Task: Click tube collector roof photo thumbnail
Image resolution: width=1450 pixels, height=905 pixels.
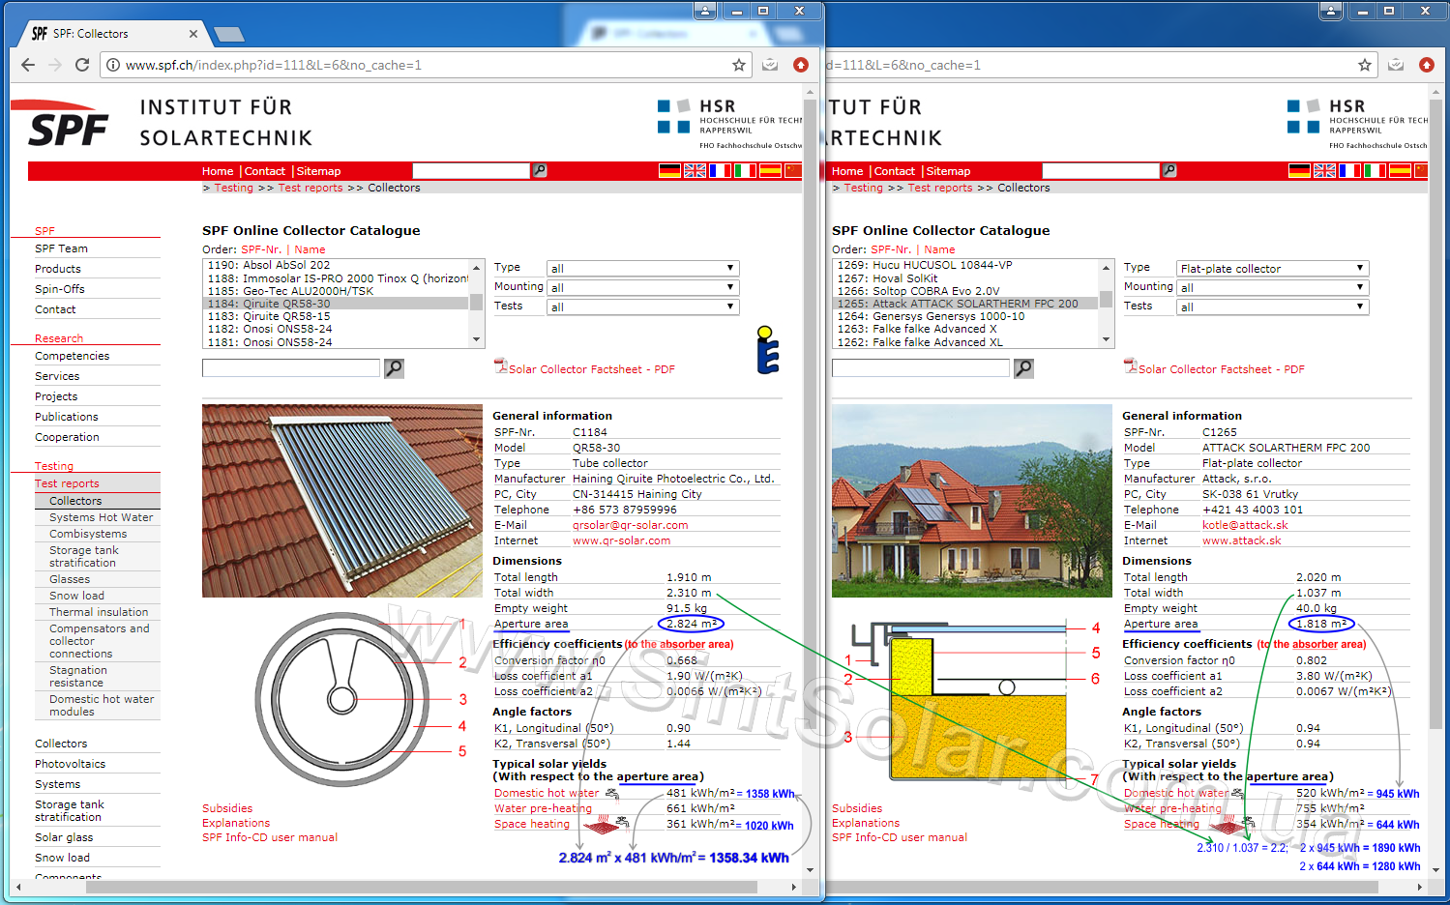Action: [x=342, y=501]
